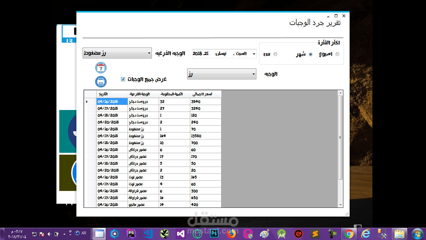Open the pink shield app on taskbar

pos(248,234)
